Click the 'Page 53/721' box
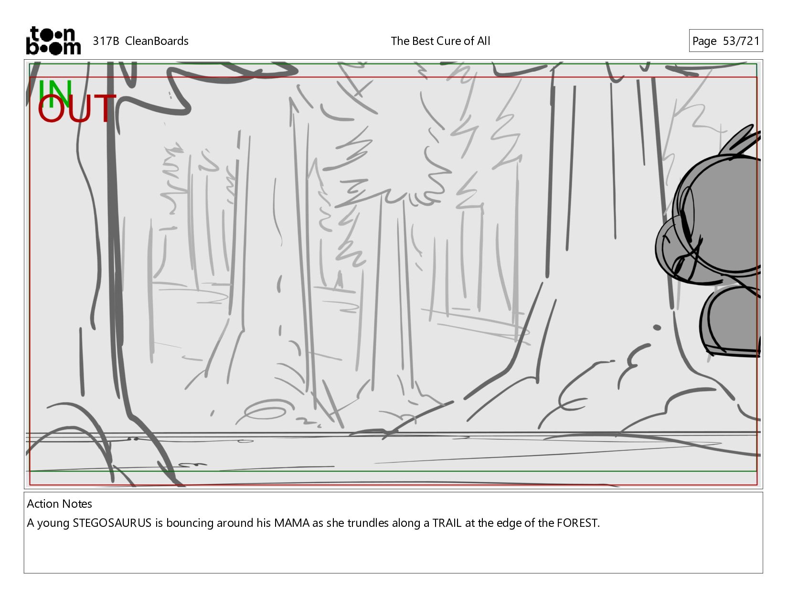The height and width of the screenshot is (609, 788). pos(725,41)
